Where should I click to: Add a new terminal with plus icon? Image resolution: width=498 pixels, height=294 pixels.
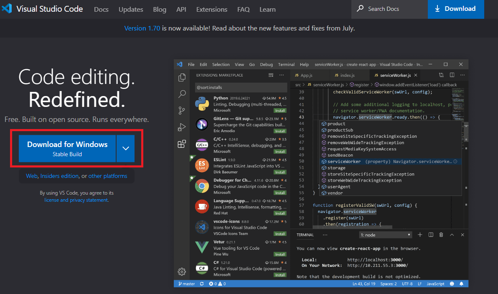click(420, 235)
